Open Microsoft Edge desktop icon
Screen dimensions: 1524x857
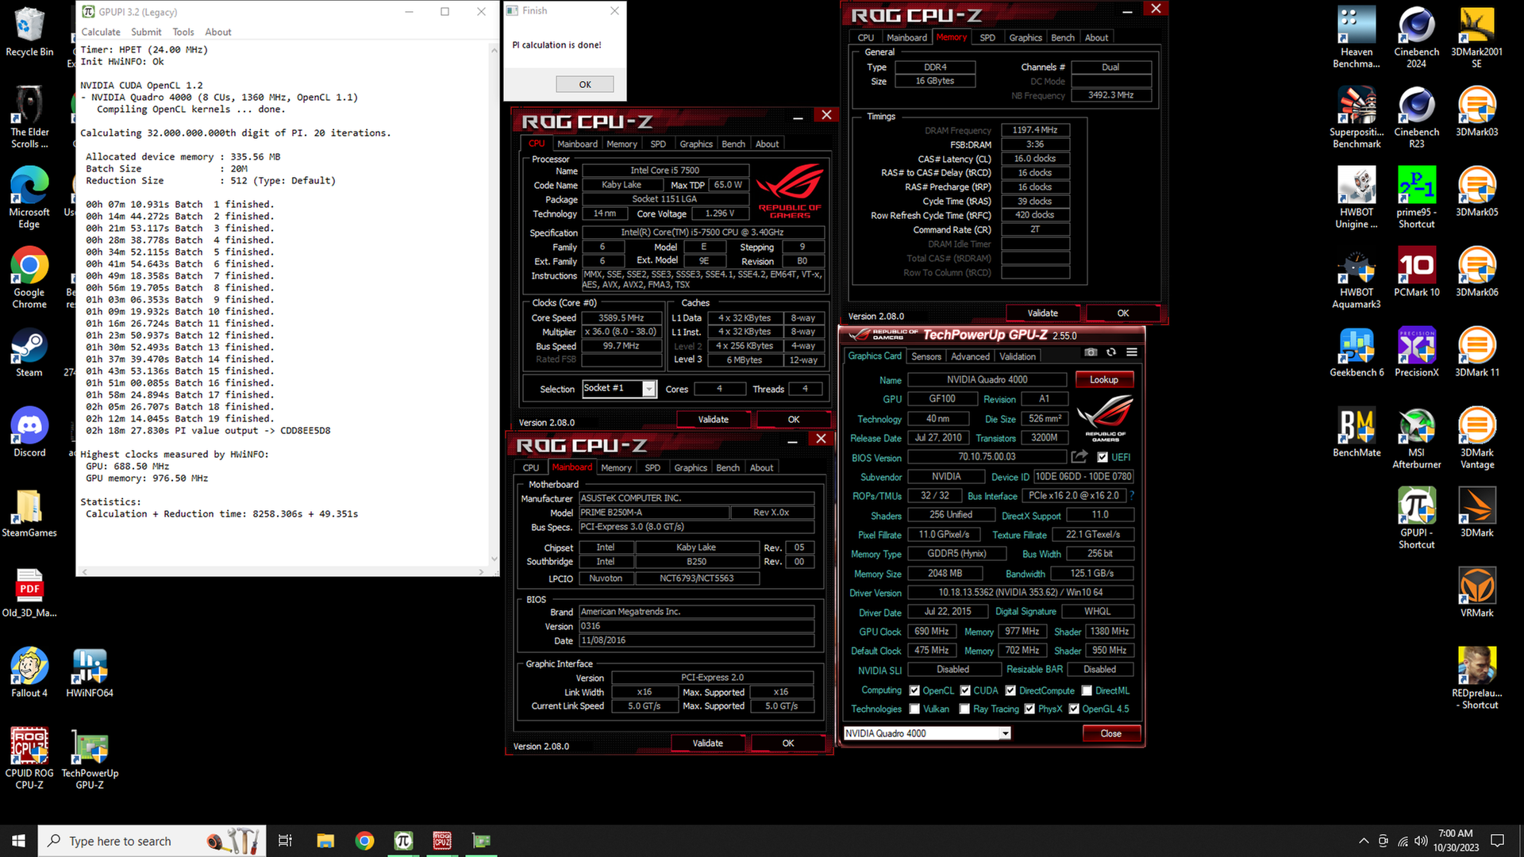tap(29, 198)
